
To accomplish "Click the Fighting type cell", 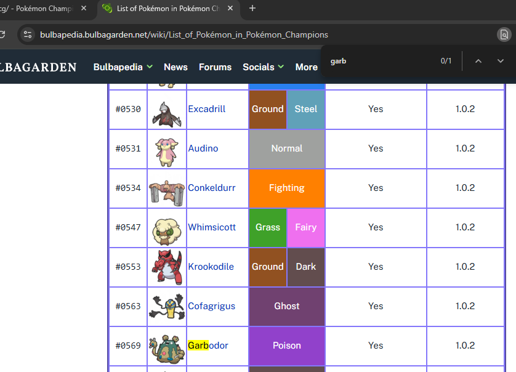I will click(x=287, y=188).
